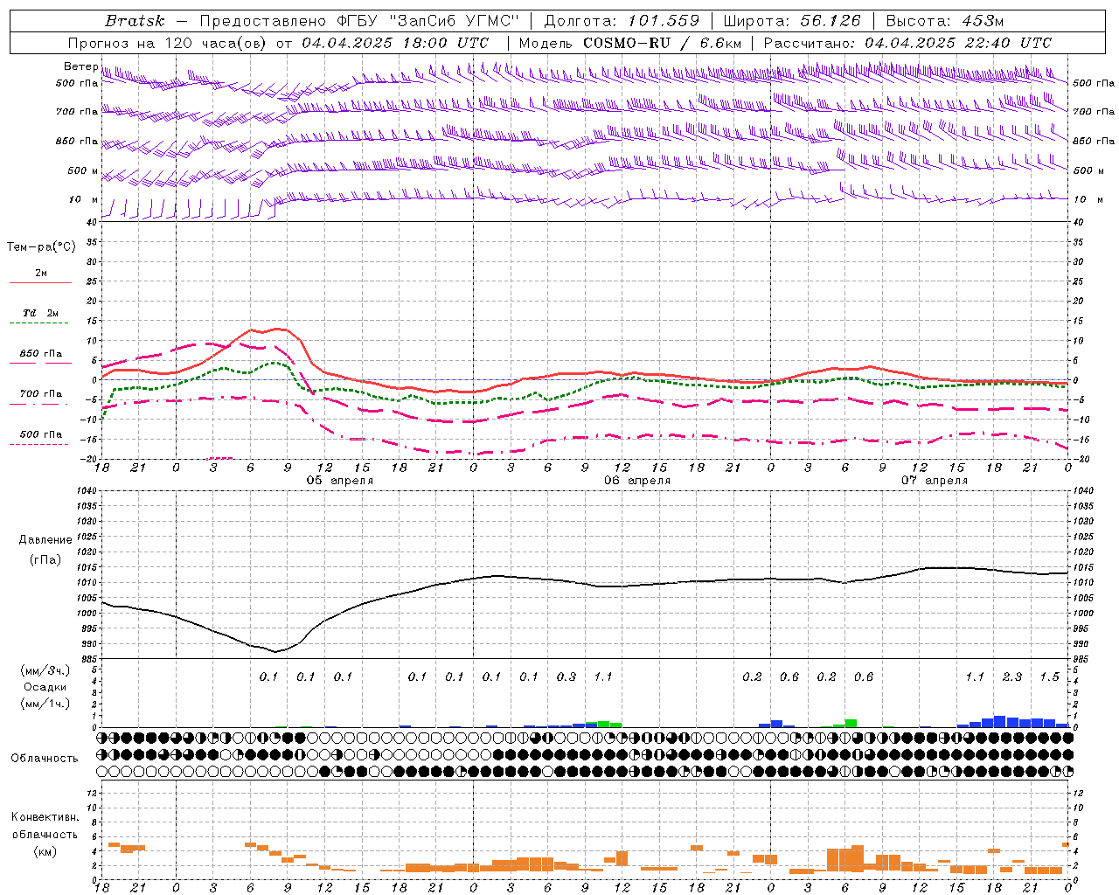Click the Осадки precipitation label
This screenshot has height=895, width=1119.
pyautogui.click(x=45, y=687)
